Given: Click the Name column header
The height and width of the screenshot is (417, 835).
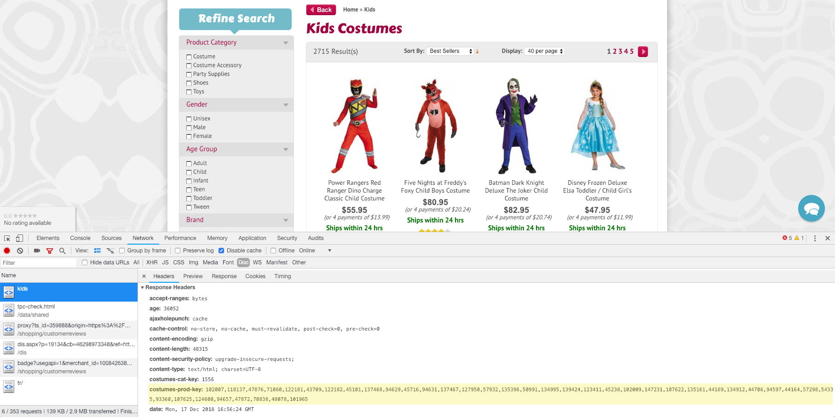Looking at the screenshot, I should pos(69,275).
